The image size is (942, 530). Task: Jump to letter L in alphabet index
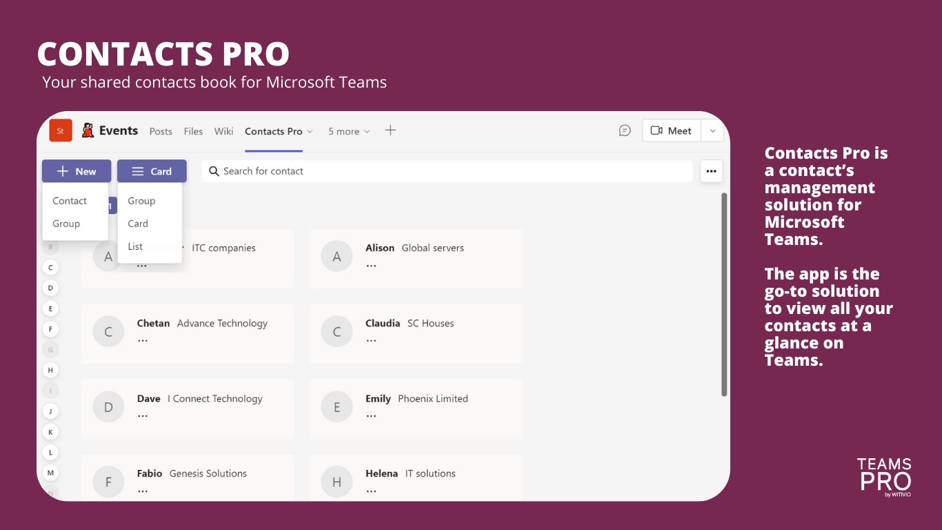(50, 453)
